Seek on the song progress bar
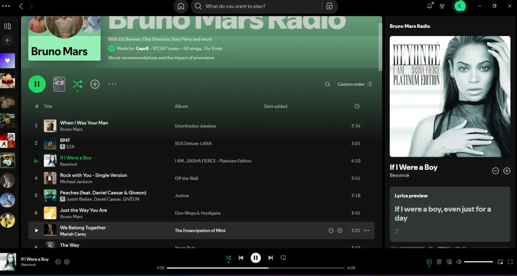The image size is (517, 276). tap(256, 268)
